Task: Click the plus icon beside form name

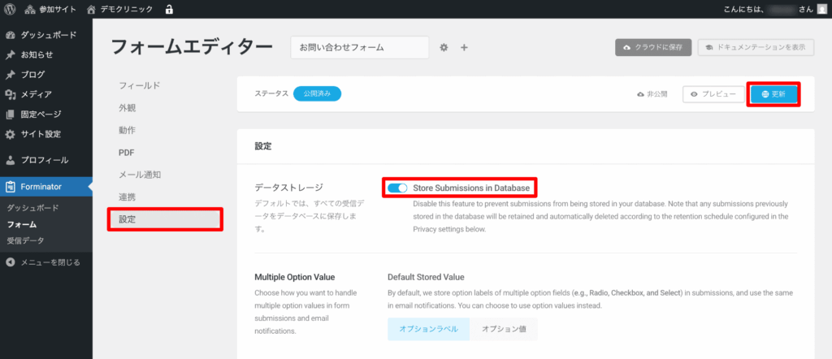Action: tap(465, 48)
